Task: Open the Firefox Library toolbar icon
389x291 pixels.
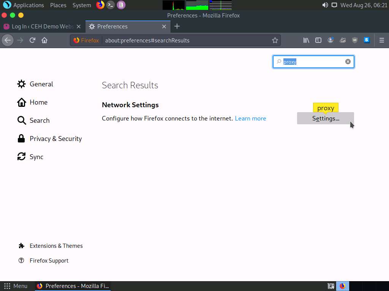Action: coord(306,40)
